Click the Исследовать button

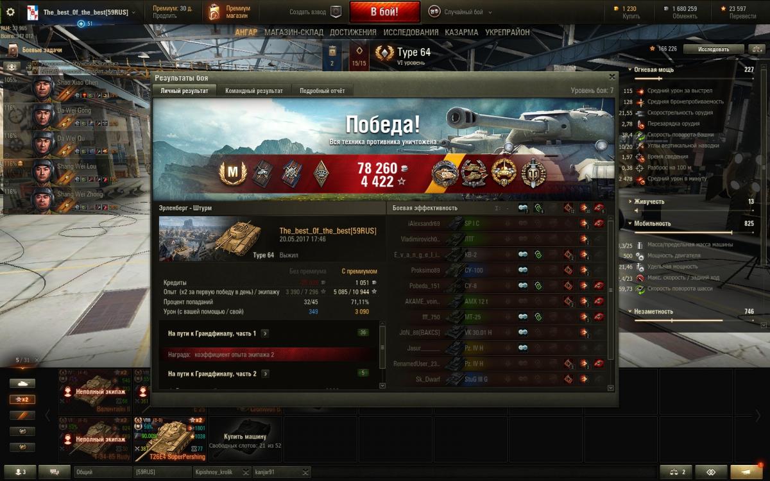click(x=714, y=49)
